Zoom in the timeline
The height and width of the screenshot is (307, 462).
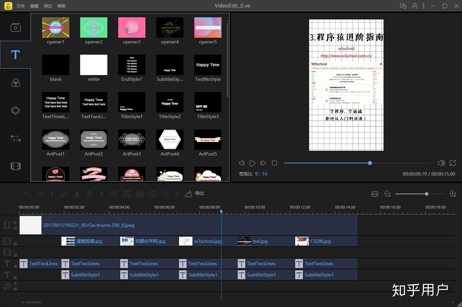[x=452, y=194]
